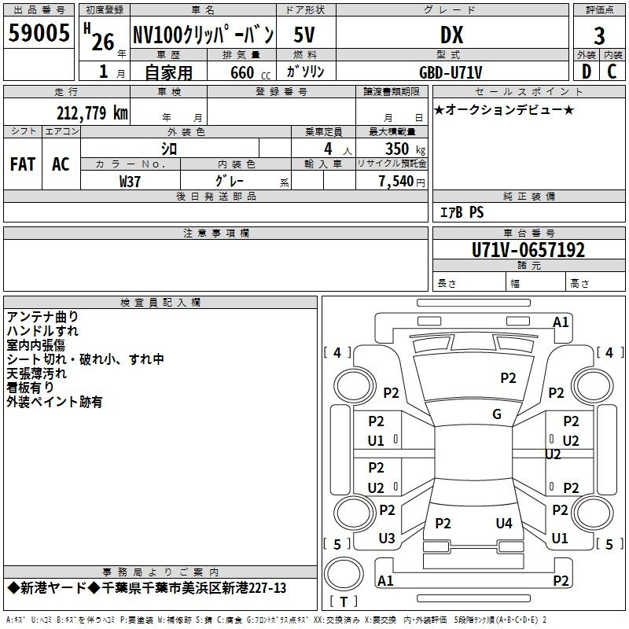Screen dimensions: 629x629
Task: Select the U3 damage mark on the diagram
Action: [x=387, y=539]
